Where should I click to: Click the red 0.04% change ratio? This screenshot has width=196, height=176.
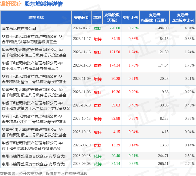click(x=133, y=132)
